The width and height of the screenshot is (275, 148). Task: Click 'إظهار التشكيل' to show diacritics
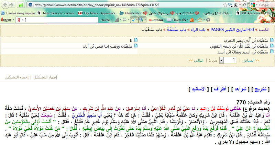coord(45,77)
